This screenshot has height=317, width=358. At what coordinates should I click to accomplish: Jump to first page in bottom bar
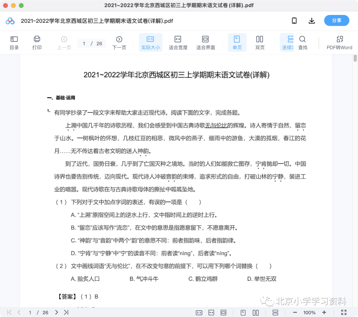[x=9, y=312]
